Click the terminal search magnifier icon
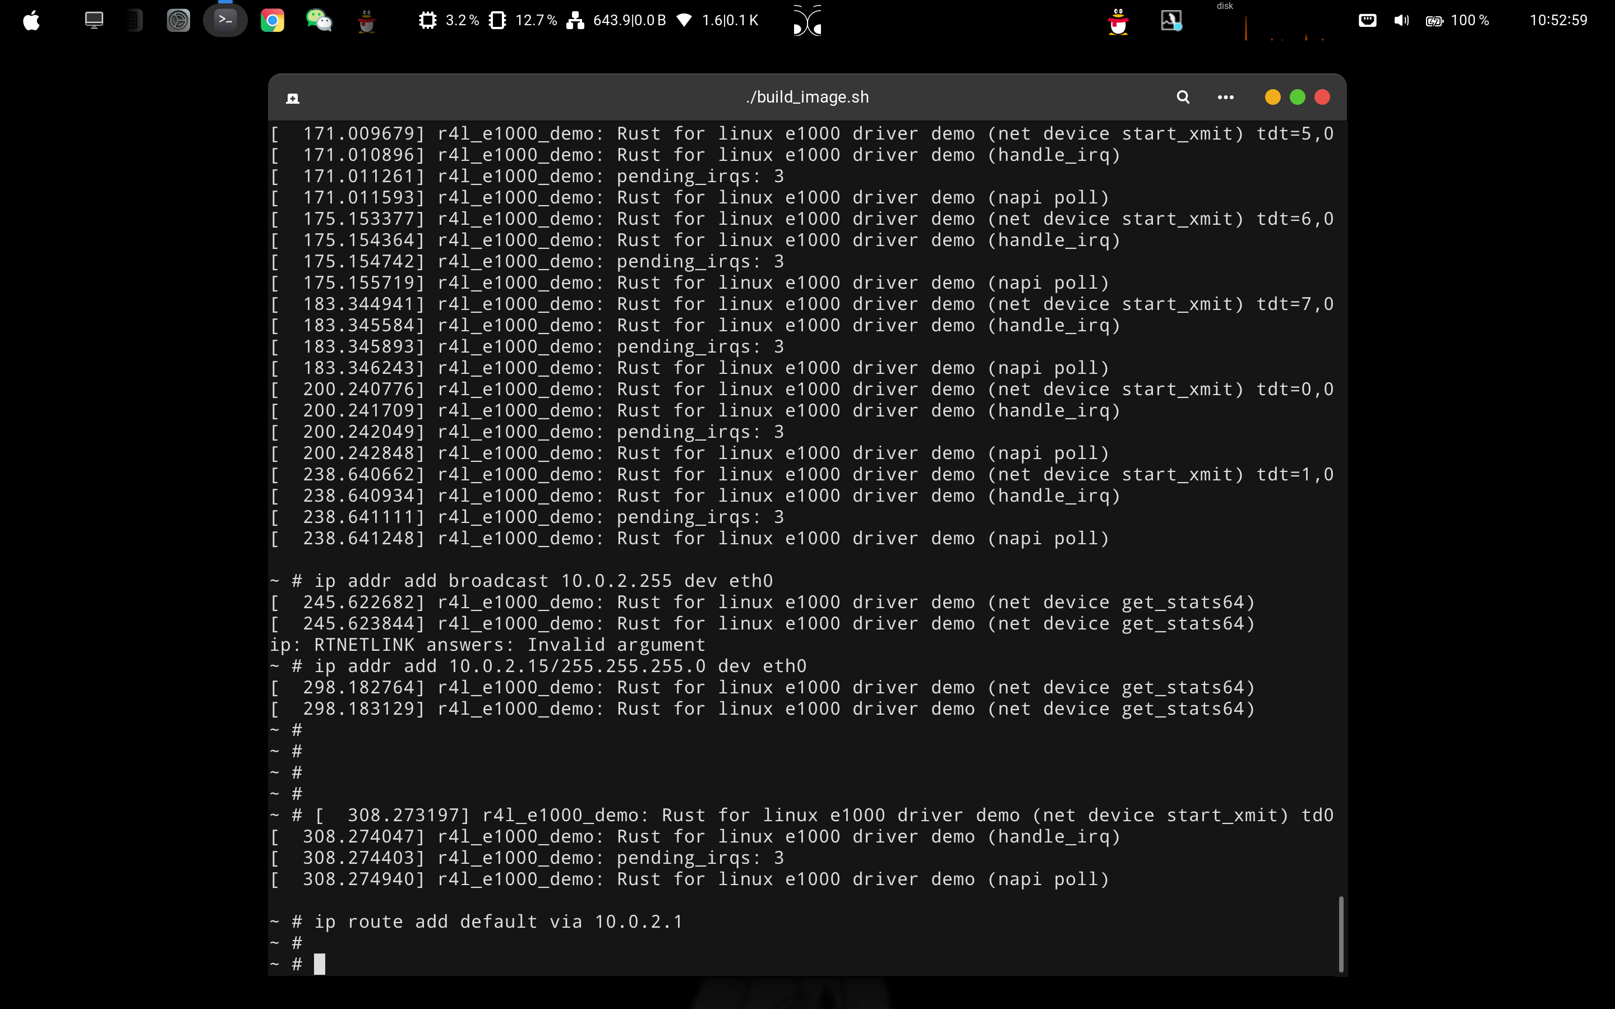The image size is (1615, 1009). click(x=1183, y=98)
